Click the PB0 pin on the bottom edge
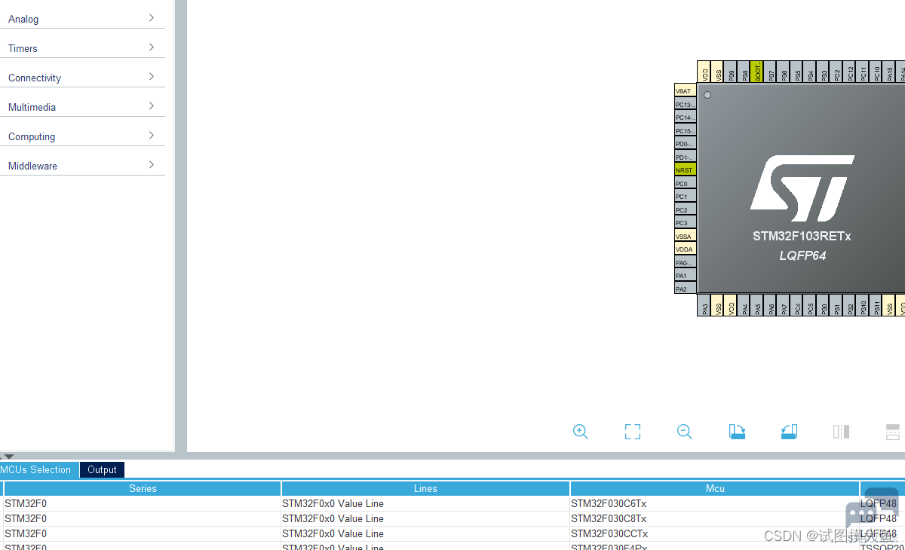The image size is (905, 550). [823, 304]
